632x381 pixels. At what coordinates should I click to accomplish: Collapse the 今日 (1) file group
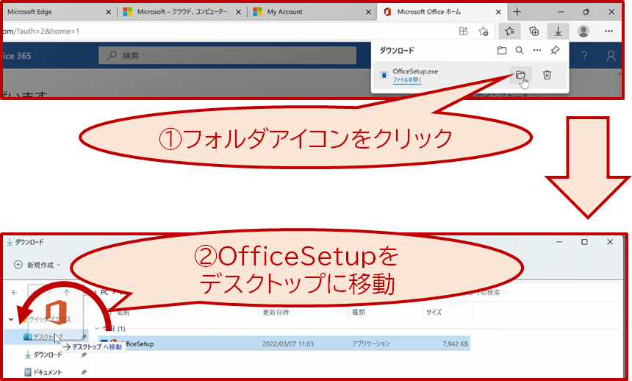coord(97,329)
